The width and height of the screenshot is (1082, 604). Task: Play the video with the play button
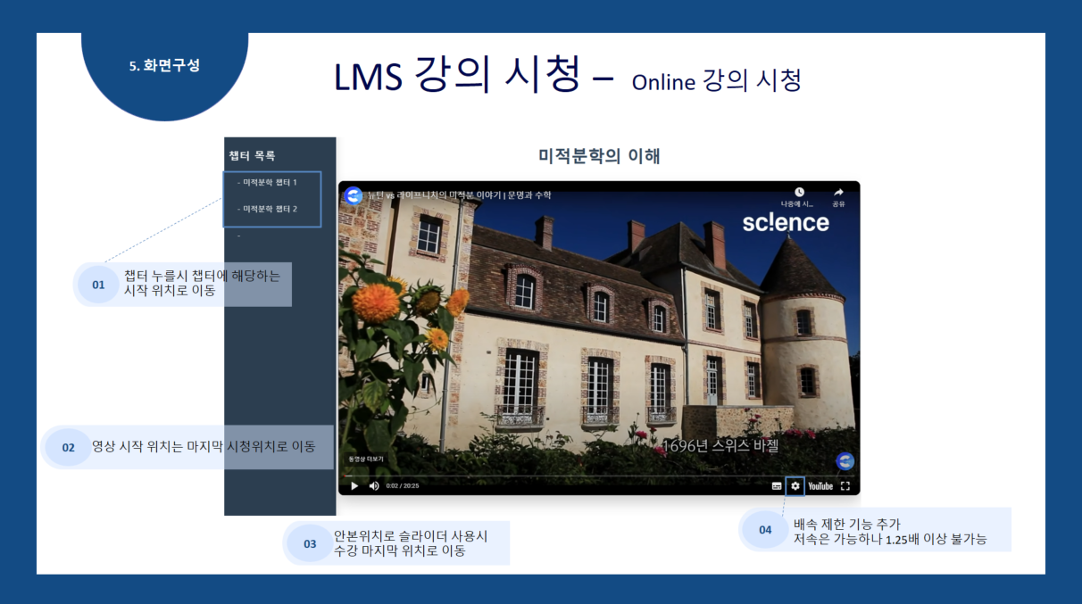point(354,486)
